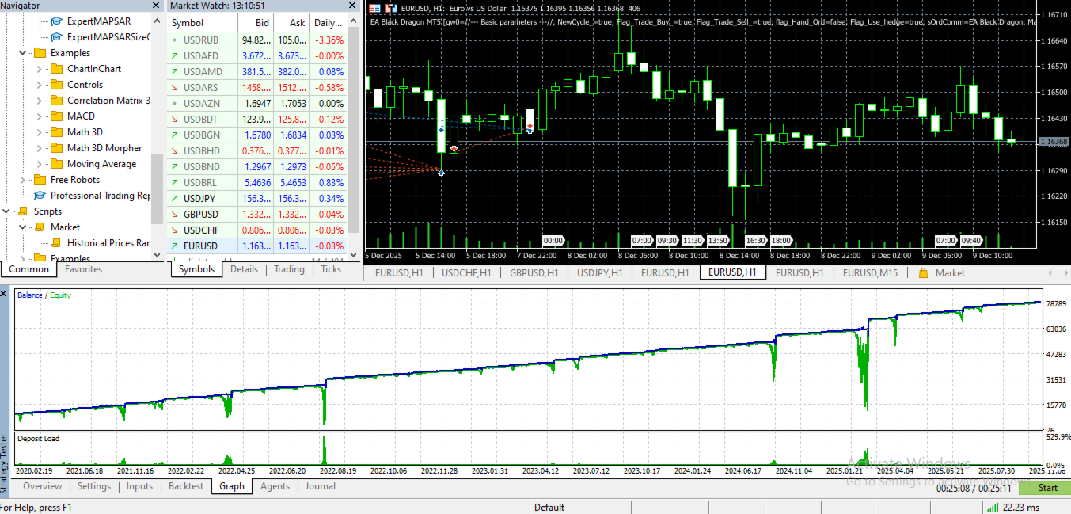Switch to the EURUSD,M15 chart tab
The height and width of the screenshot is (514, 1071).
tap(870, 272)
